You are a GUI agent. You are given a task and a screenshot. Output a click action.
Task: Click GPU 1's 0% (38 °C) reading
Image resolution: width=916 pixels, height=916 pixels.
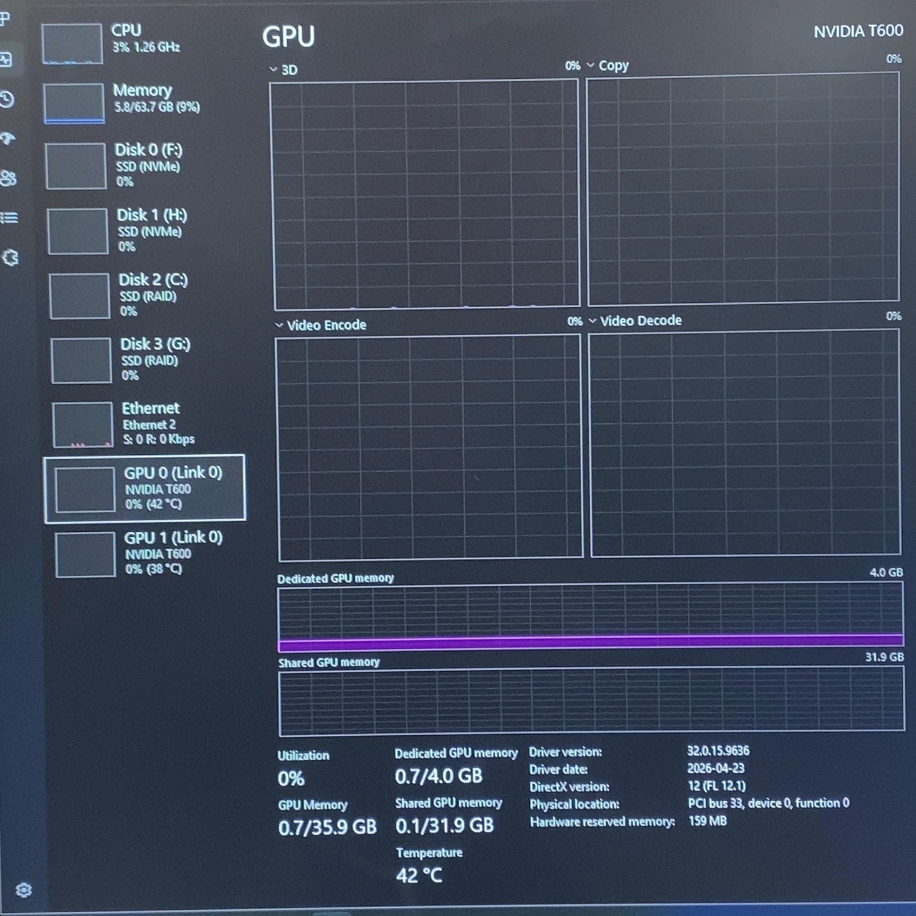click(x=154, y=569)
